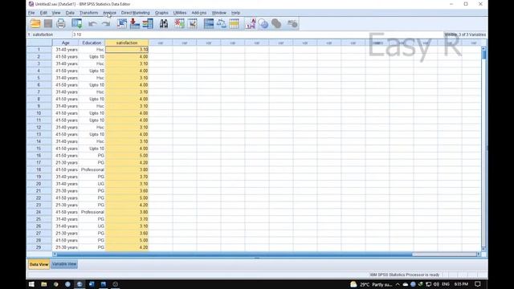The image size is (514, 289).
Task: Open the Split File tool
Action: coord(209,23)
